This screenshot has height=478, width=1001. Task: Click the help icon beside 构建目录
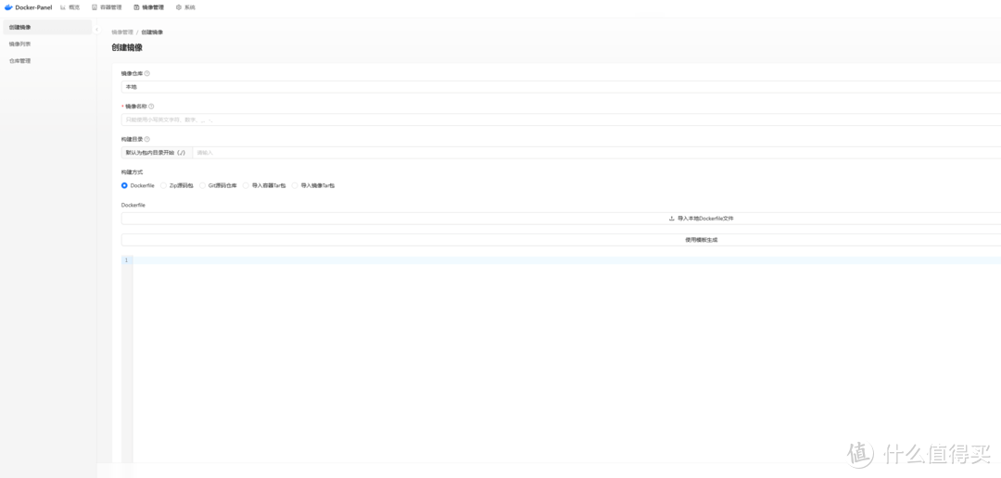tap(147, 139)
